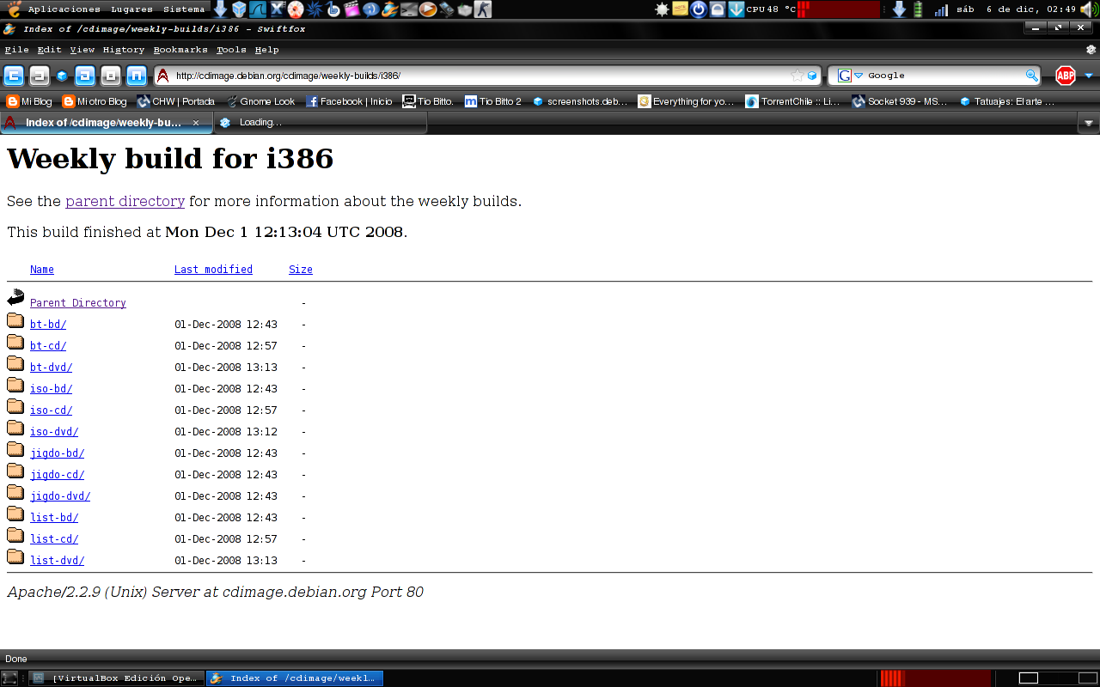Open the Facebook | Inicio bookmark
The image size is (1100, 687).
click(349, 101)
